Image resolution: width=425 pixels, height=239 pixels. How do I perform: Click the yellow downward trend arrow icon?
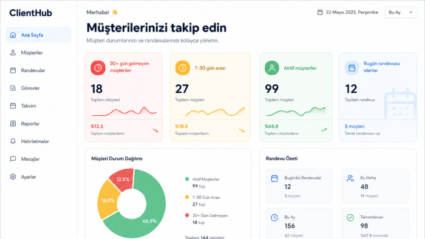(242, 130)
